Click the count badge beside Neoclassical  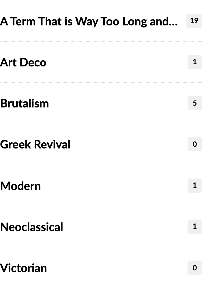(194, 226)
